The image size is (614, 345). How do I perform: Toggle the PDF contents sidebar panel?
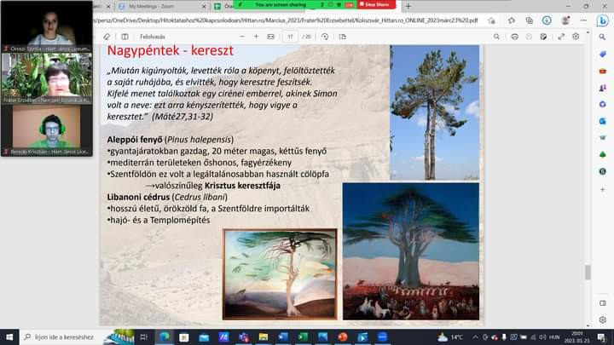point(125,37)
